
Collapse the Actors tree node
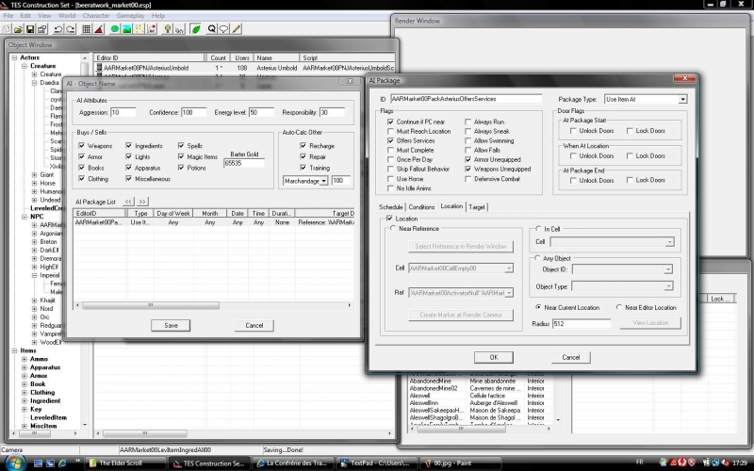tap(14, 57)
